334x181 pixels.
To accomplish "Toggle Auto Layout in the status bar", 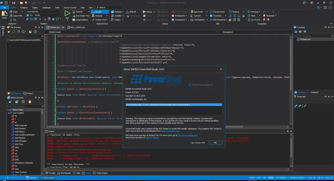I will pos(47,178).
